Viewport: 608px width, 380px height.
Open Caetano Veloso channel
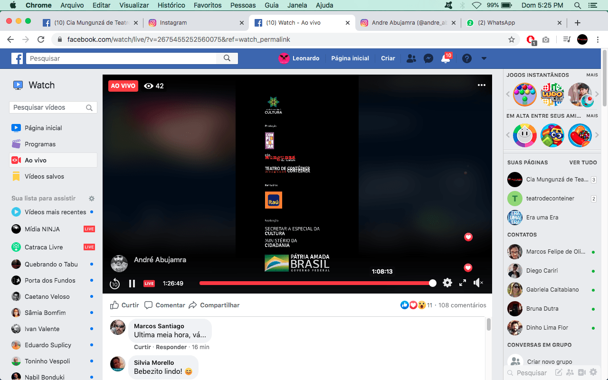coord(53,296)
